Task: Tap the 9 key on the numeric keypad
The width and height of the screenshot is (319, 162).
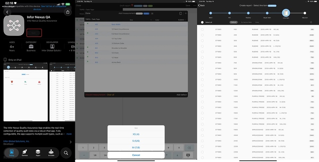Action: 168,148
